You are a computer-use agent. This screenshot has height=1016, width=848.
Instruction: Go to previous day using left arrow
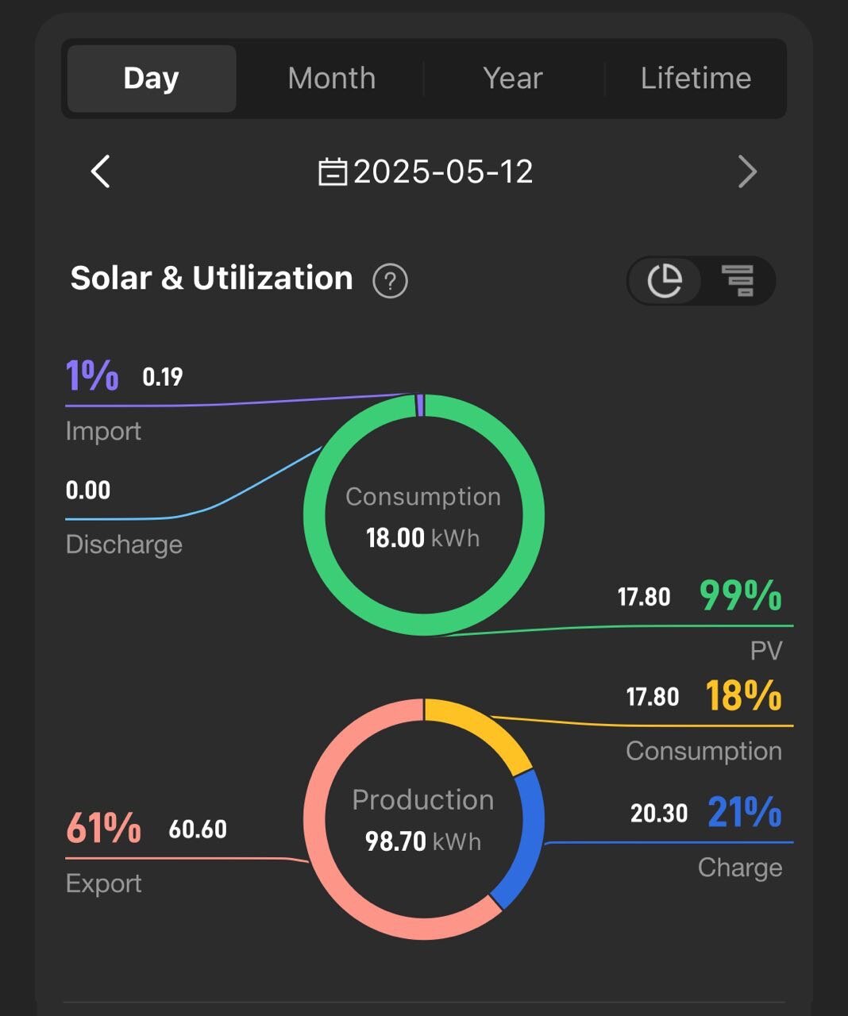coord(101,171)
